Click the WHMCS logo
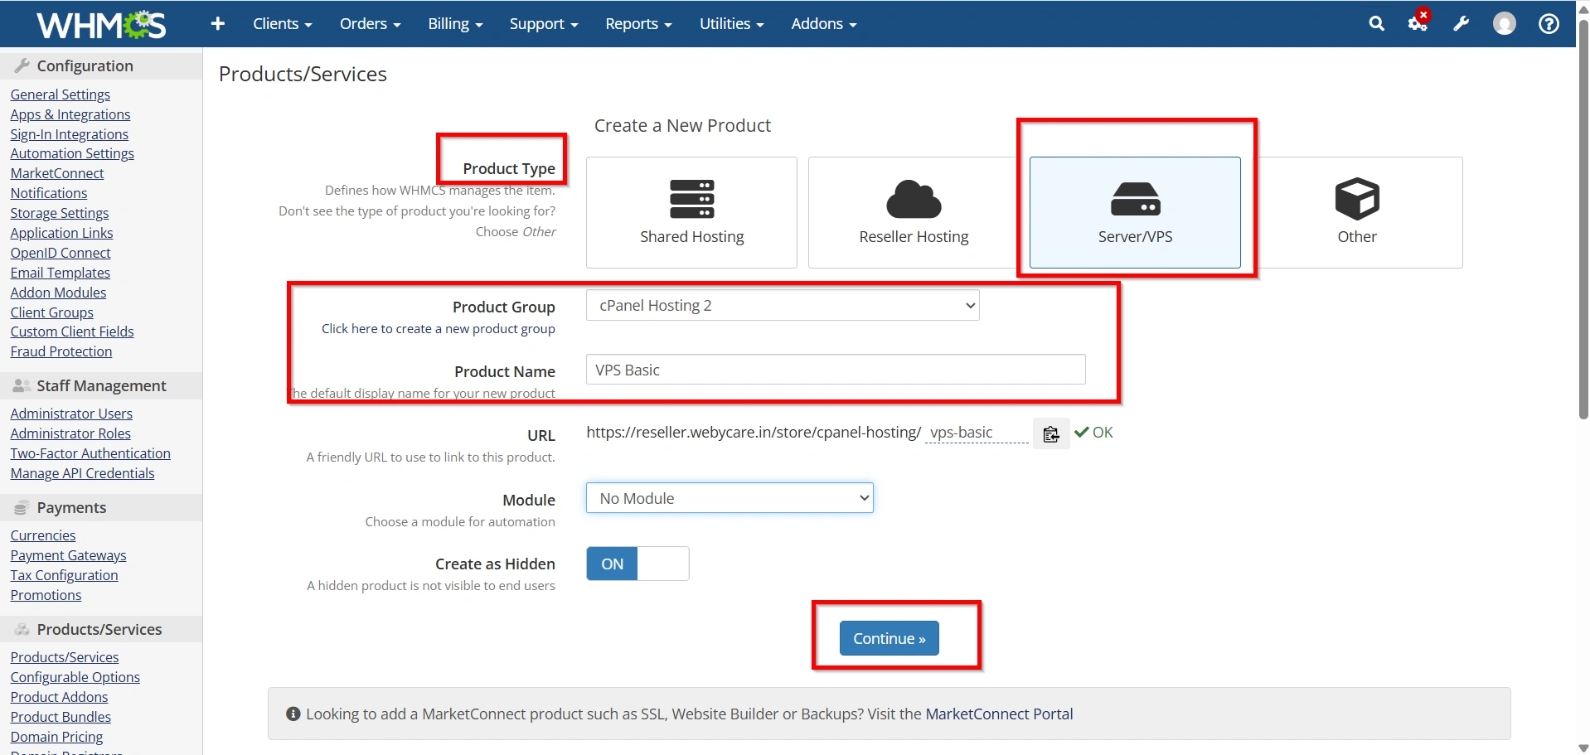The height and width of the screenshot is (755, 1590). (101, 24)
